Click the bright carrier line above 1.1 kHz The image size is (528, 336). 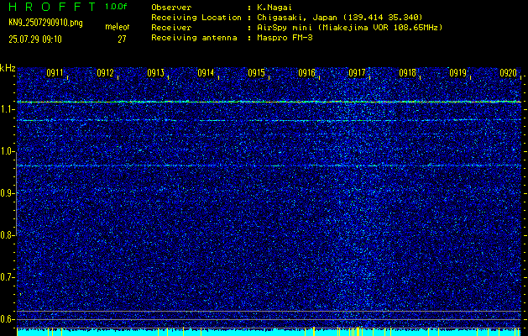269,102
